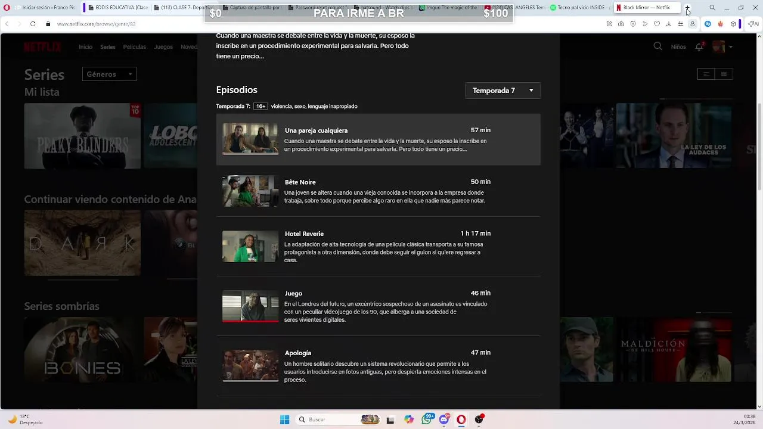Expand the profile menu caret in Netflix header
This screenshot has height=429, width=763.
coord(731,47)
